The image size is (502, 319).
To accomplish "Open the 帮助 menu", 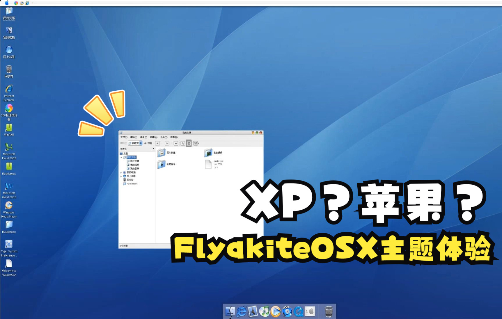I will (x=174, y=137).
